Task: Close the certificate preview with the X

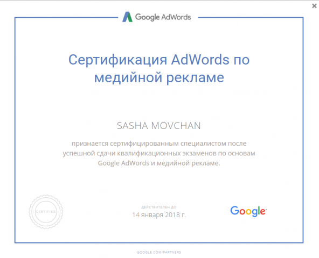Action: (314, 6)
